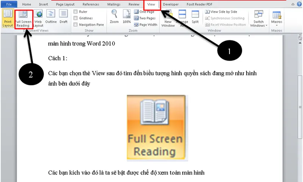
Task: Switch to Draft view
Action: pos(64,17)
